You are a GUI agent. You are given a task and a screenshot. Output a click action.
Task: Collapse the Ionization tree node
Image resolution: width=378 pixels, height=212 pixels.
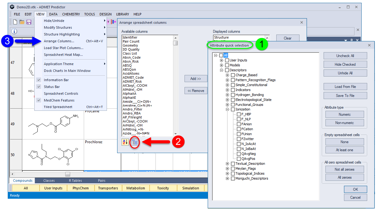[x=227, y=109]
